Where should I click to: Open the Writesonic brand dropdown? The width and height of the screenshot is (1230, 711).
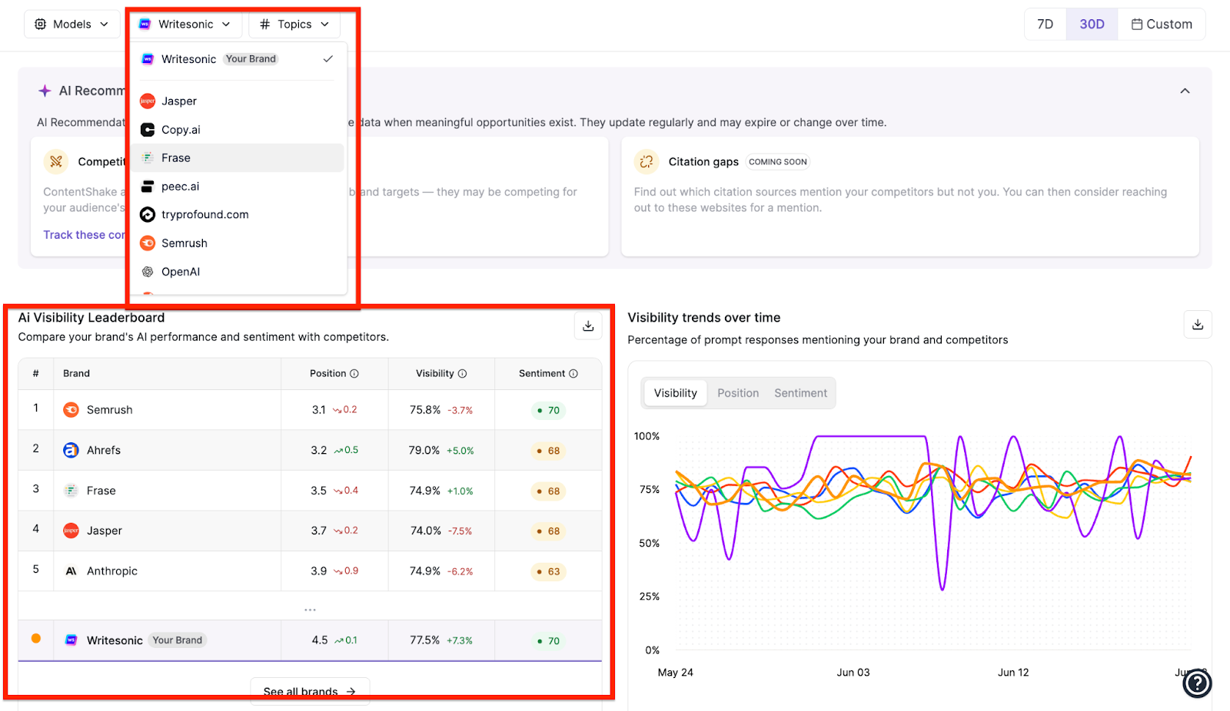185,25
